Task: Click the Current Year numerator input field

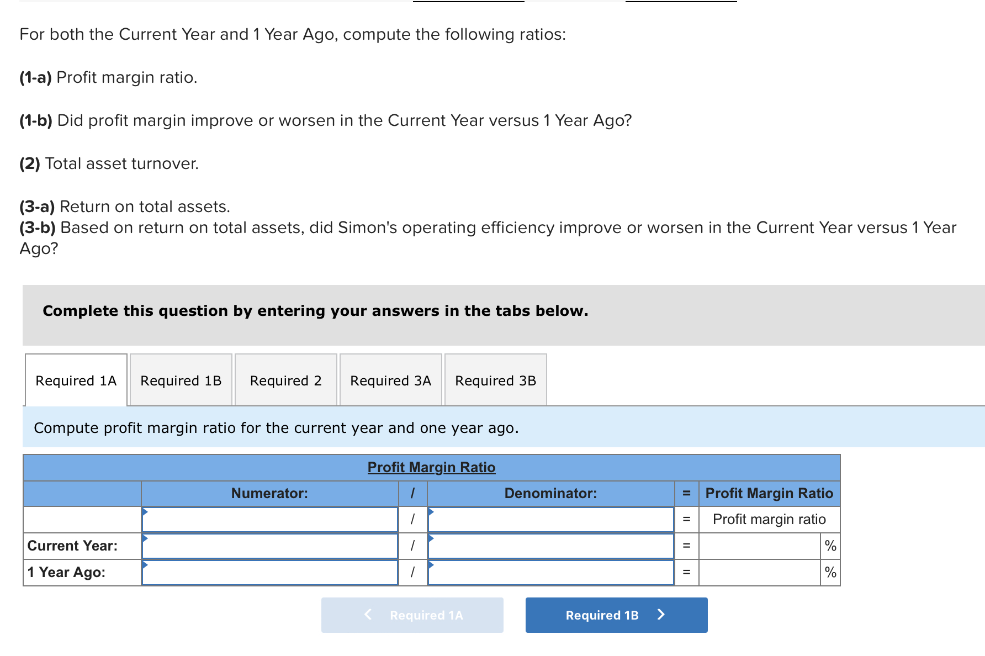Action: tap(270, 546)
